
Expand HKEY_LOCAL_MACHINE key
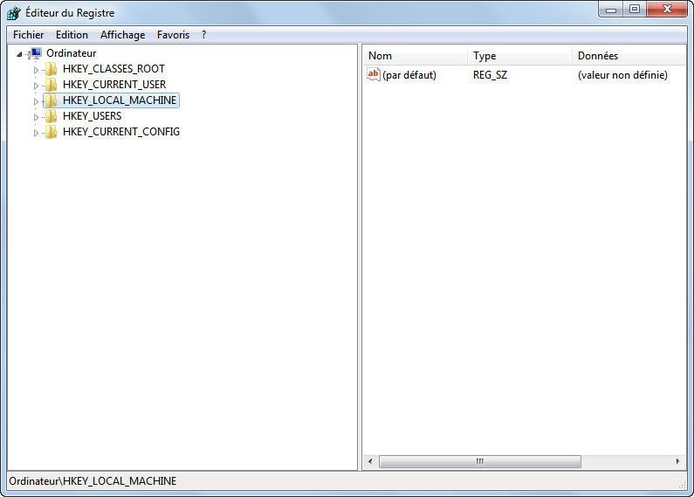click(36, 101)
